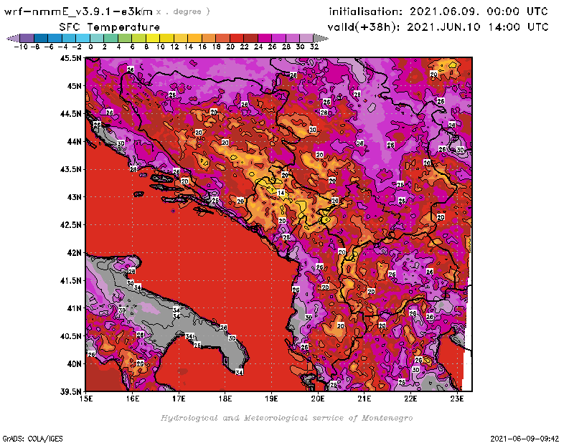This screenshot has height=443, width=574.
Task: Click the '22E' longitude label
Action: [x=410, y=399]
